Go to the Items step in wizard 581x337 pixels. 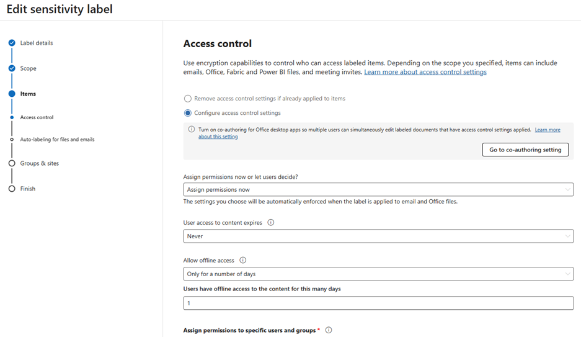coord(28,94)
